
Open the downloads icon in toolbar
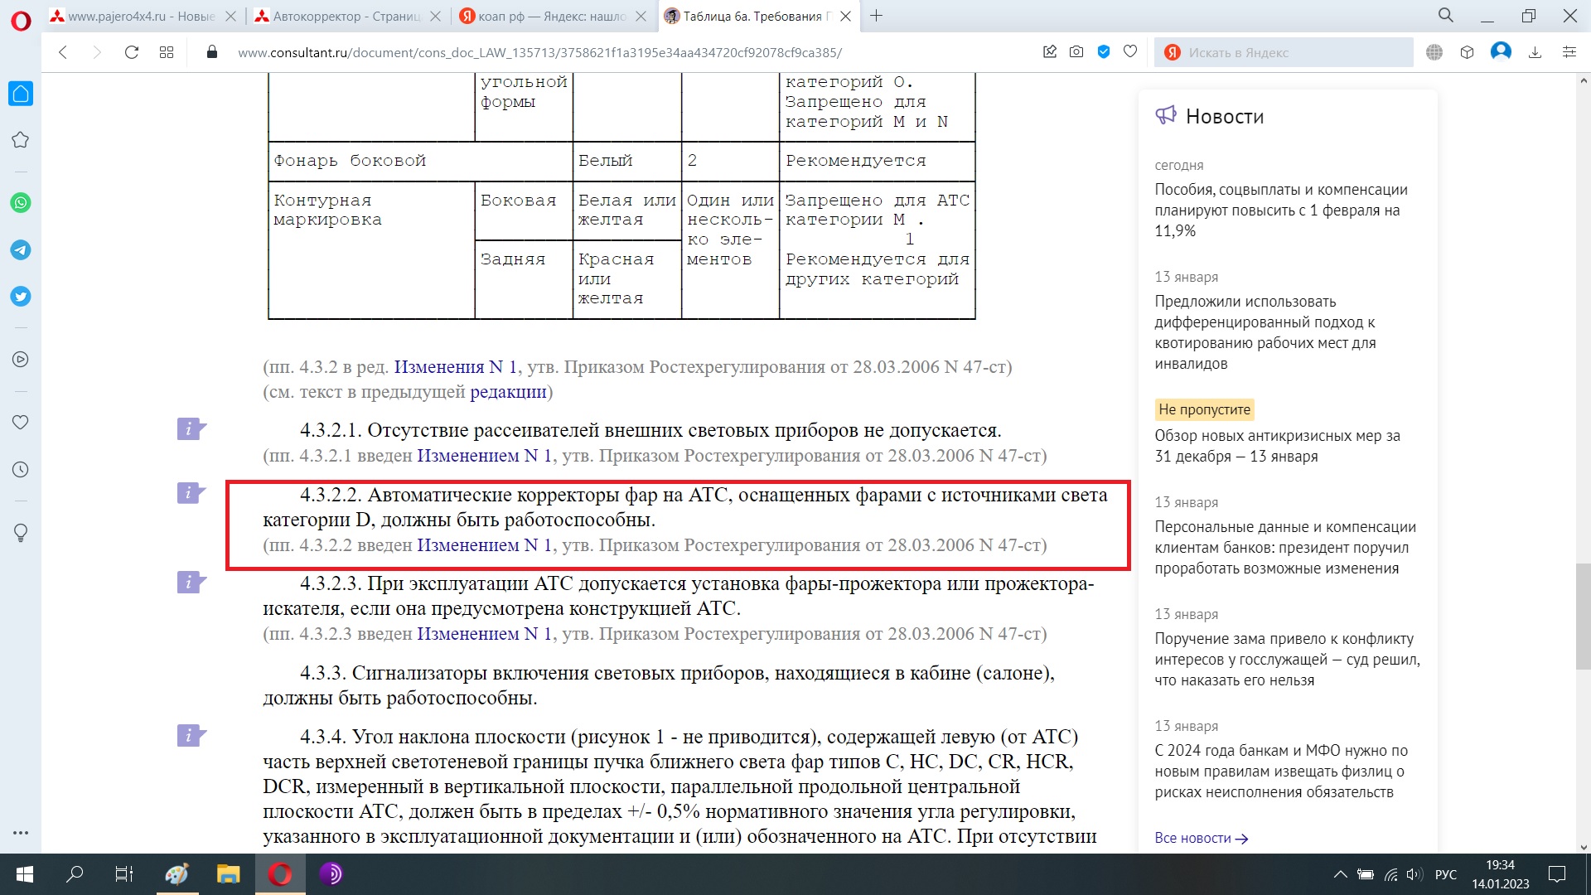click(1535, 52)
